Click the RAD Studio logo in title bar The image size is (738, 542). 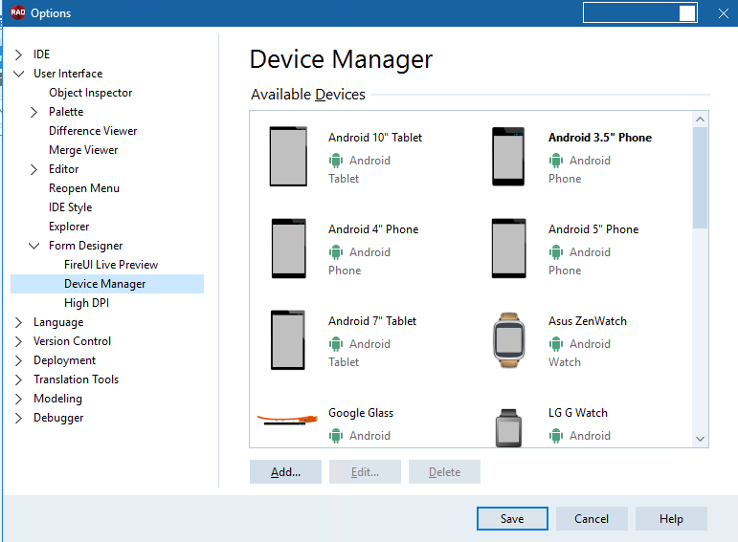pyautogui.click(x=18, y=12)
